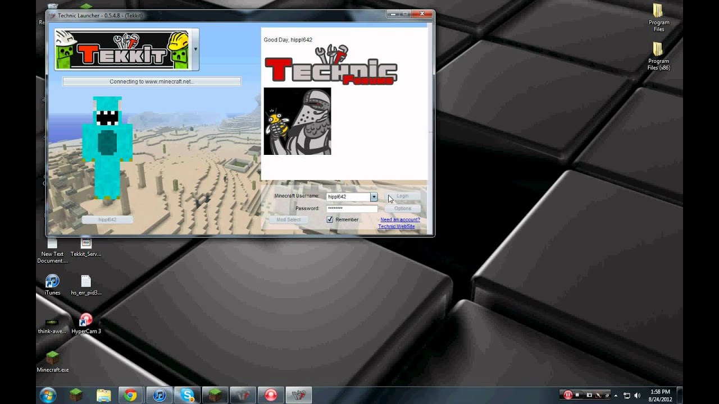
Task: Open the Need an account? link
Action: [x=400, y=219]
